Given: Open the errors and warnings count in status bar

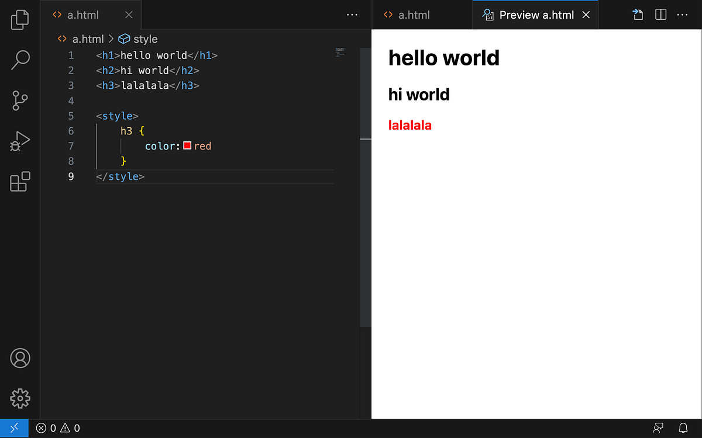Looking at the screenshot, I should coord(58,428).
